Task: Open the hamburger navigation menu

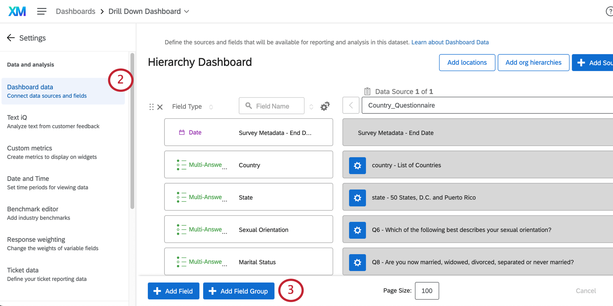Action: point(42,12)
